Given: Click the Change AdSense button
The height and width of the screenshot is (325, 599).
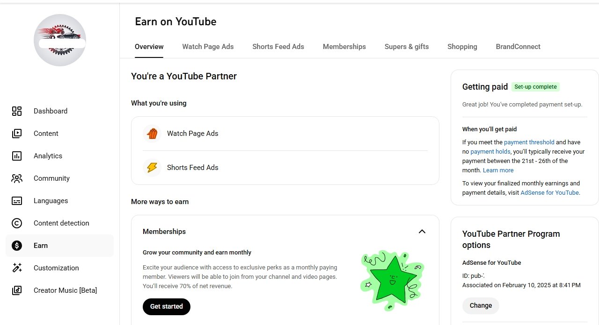Looking at the screenshot, I should click(481, 305).
